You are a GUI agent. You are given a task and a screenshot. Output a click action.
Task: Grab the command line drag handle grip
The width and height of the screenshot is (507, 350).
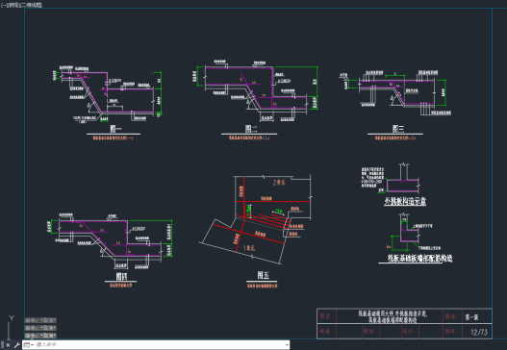(2, 345)
